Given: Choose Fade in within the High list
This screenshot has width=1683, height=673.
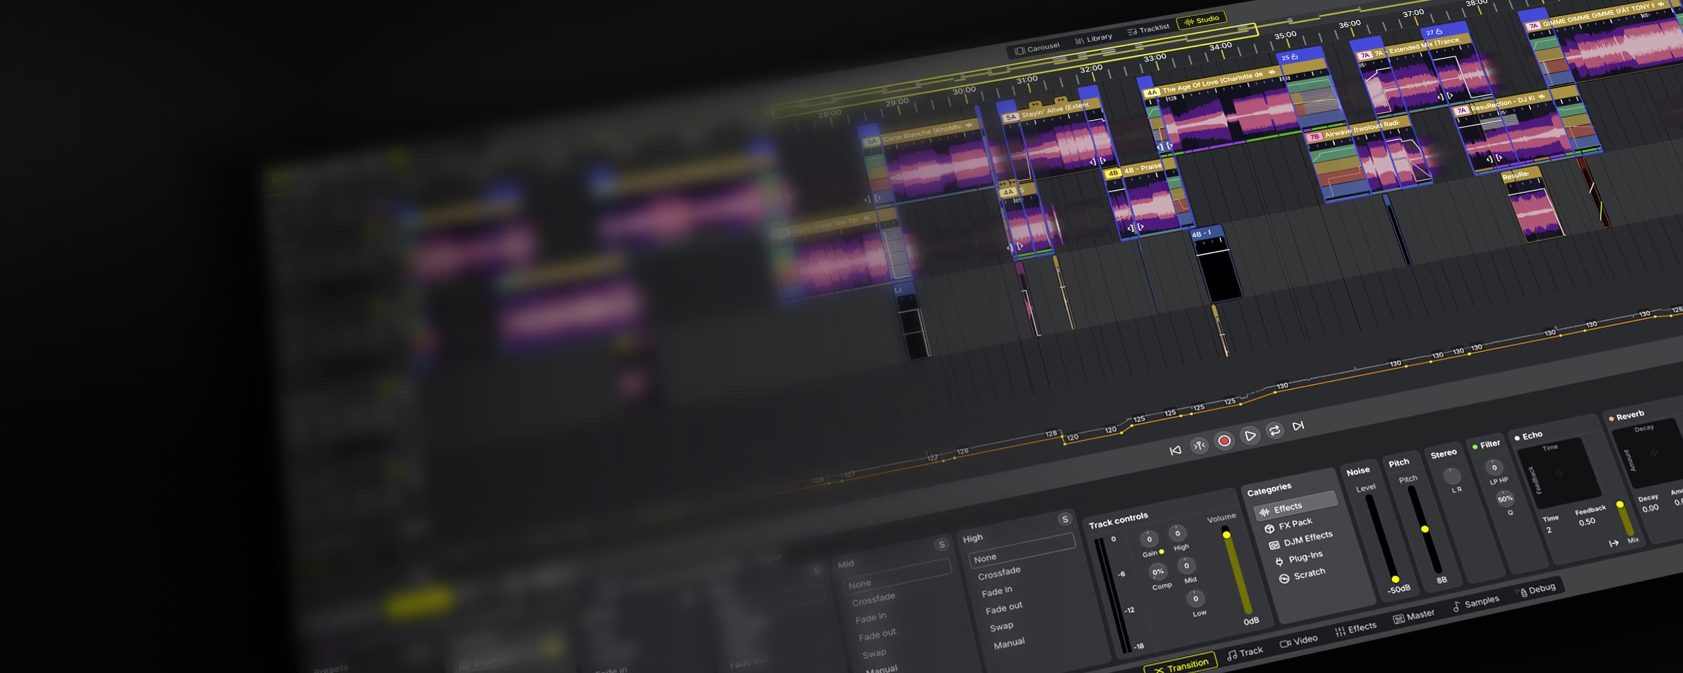Looking at the screenshot, I should (996, 591).
